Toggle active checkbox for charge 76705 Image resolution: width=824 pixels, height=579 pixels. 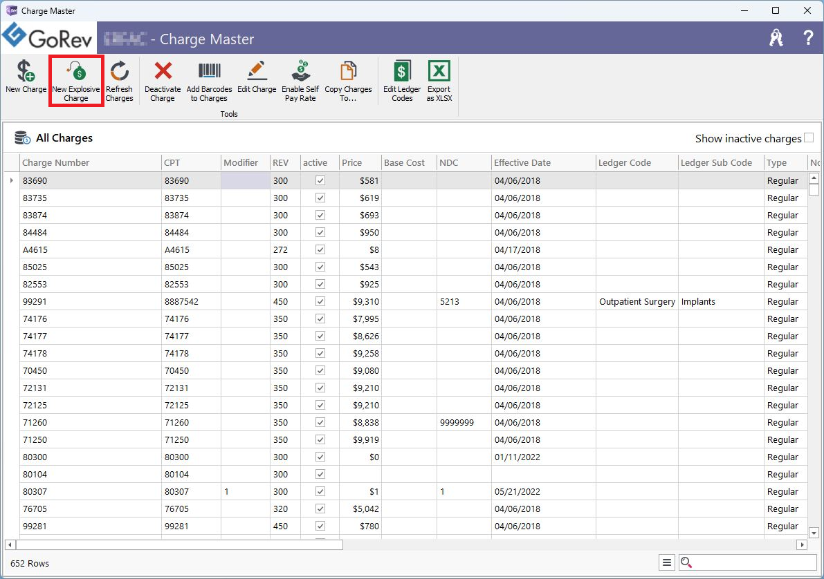(320, 509)
